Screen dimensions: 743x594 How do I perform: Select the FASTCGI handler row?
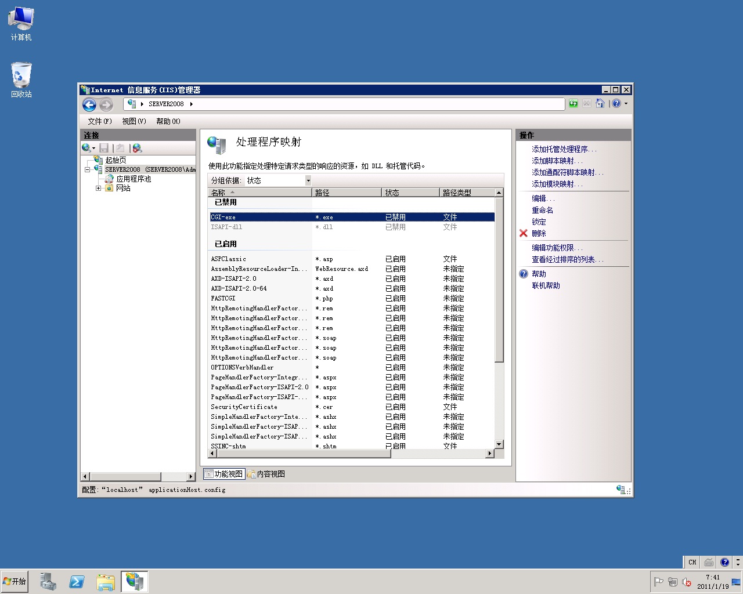352,298
